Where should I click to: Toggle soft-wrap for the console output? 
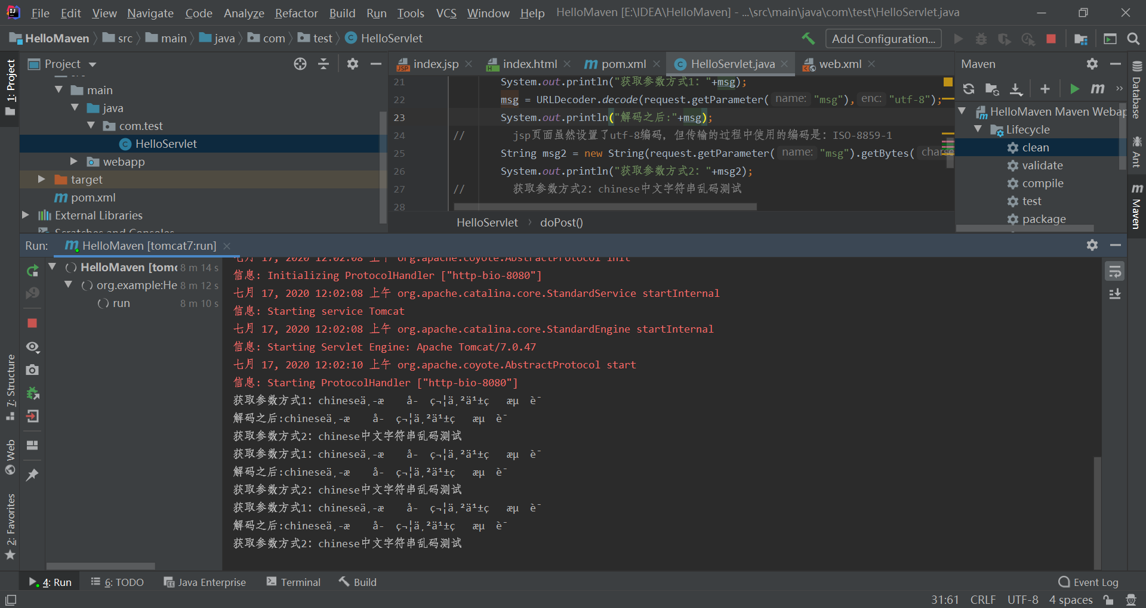click(1115, 271)
